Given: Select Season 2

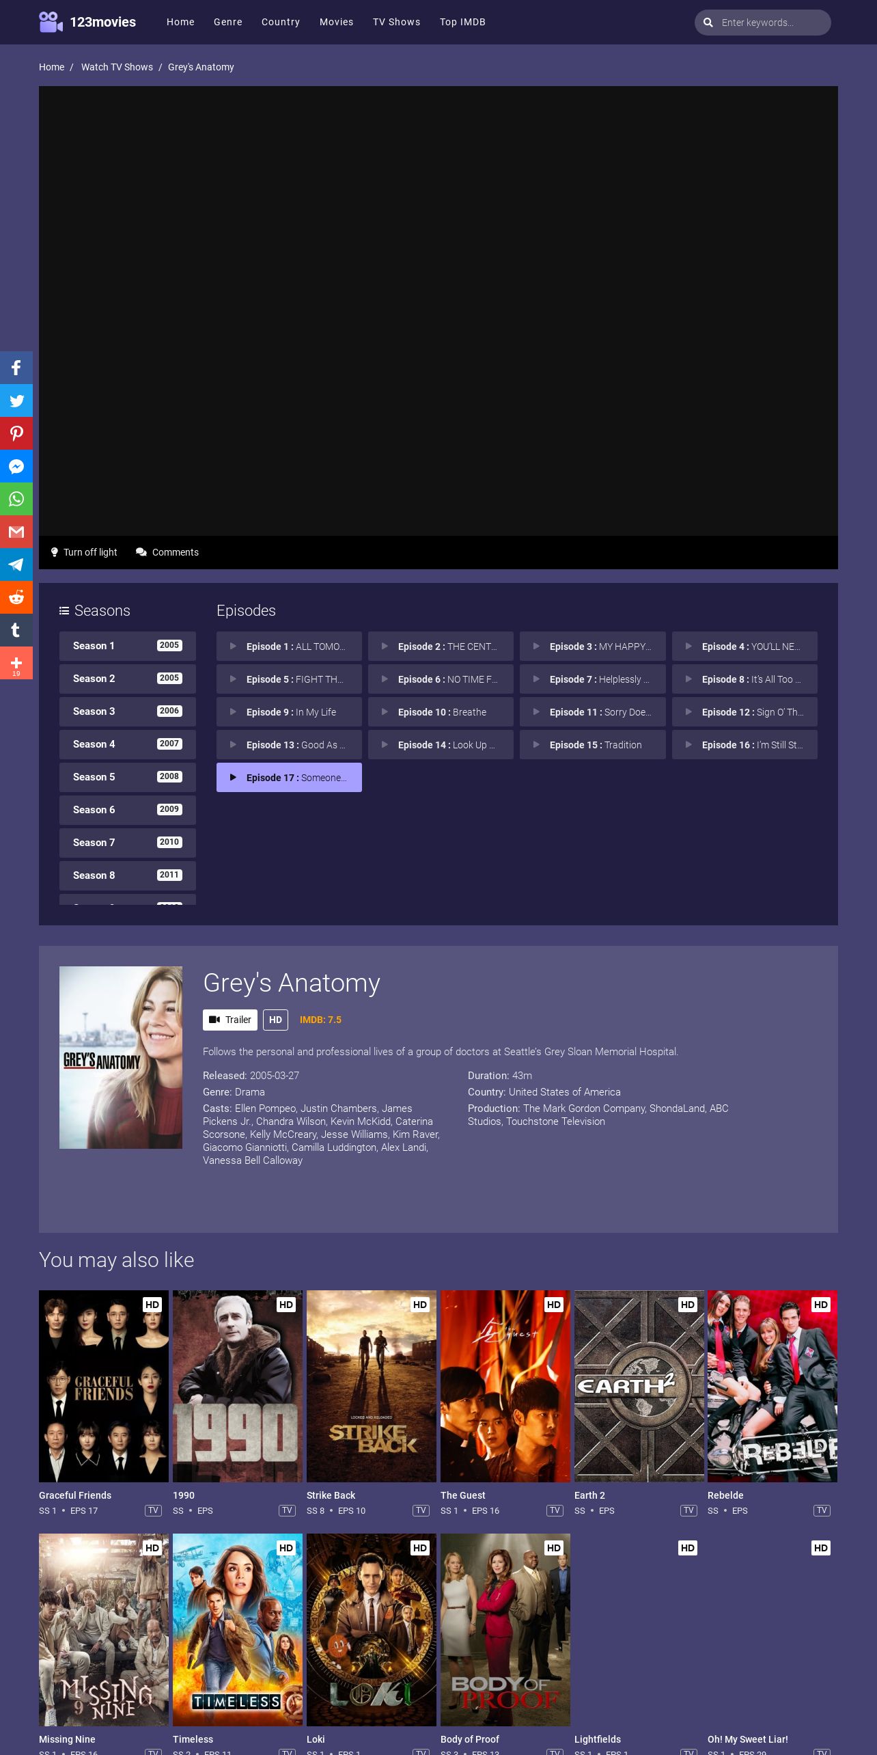Looking at the screenshot, I should [128, 679].
